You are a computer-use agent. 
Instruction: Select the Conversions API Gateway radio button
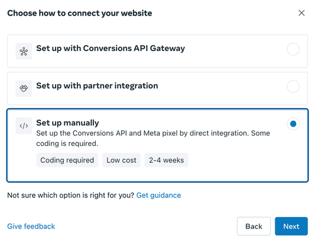pos(293,49)
